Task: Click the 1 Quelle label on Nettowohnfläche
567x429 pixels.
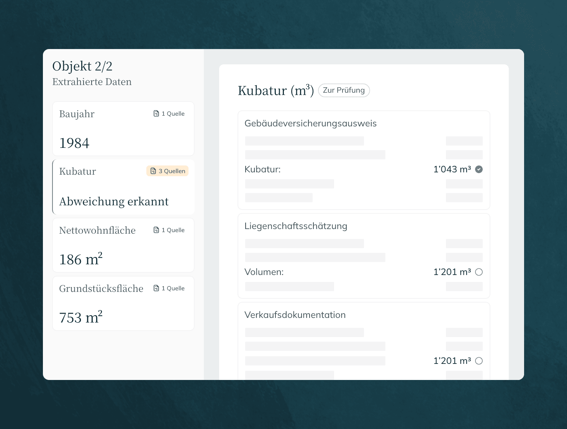Action: click(x=173, y=230)
